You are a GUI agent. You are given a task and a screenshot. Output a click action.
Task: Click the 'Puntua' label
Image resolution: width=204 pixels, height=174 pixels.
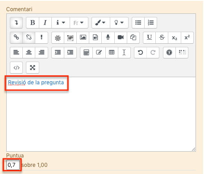(15, 156)
